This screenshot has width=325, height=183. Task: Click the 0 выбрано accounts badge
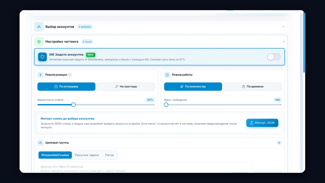pos(85,27)
